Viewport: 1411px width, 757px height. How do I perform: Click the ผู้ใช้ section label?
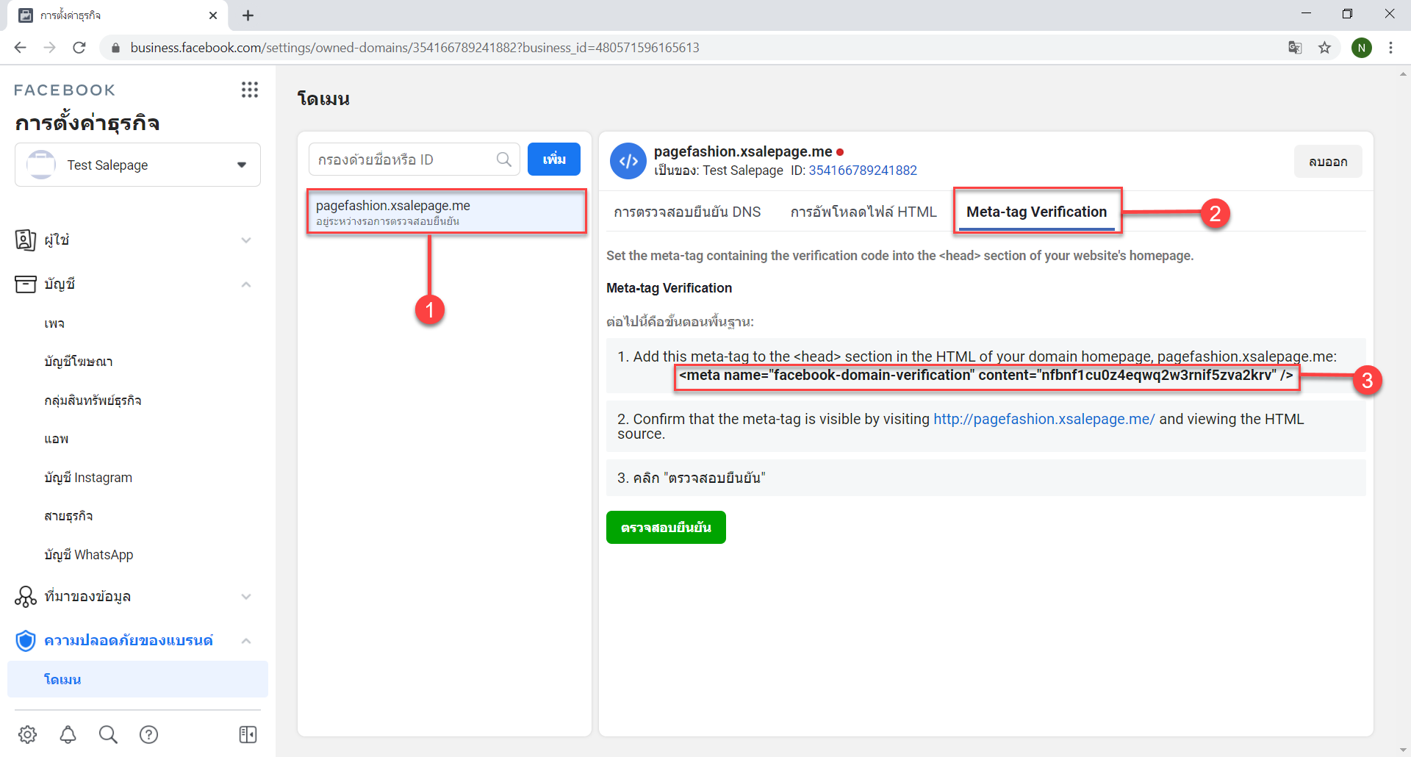point(57,240)
